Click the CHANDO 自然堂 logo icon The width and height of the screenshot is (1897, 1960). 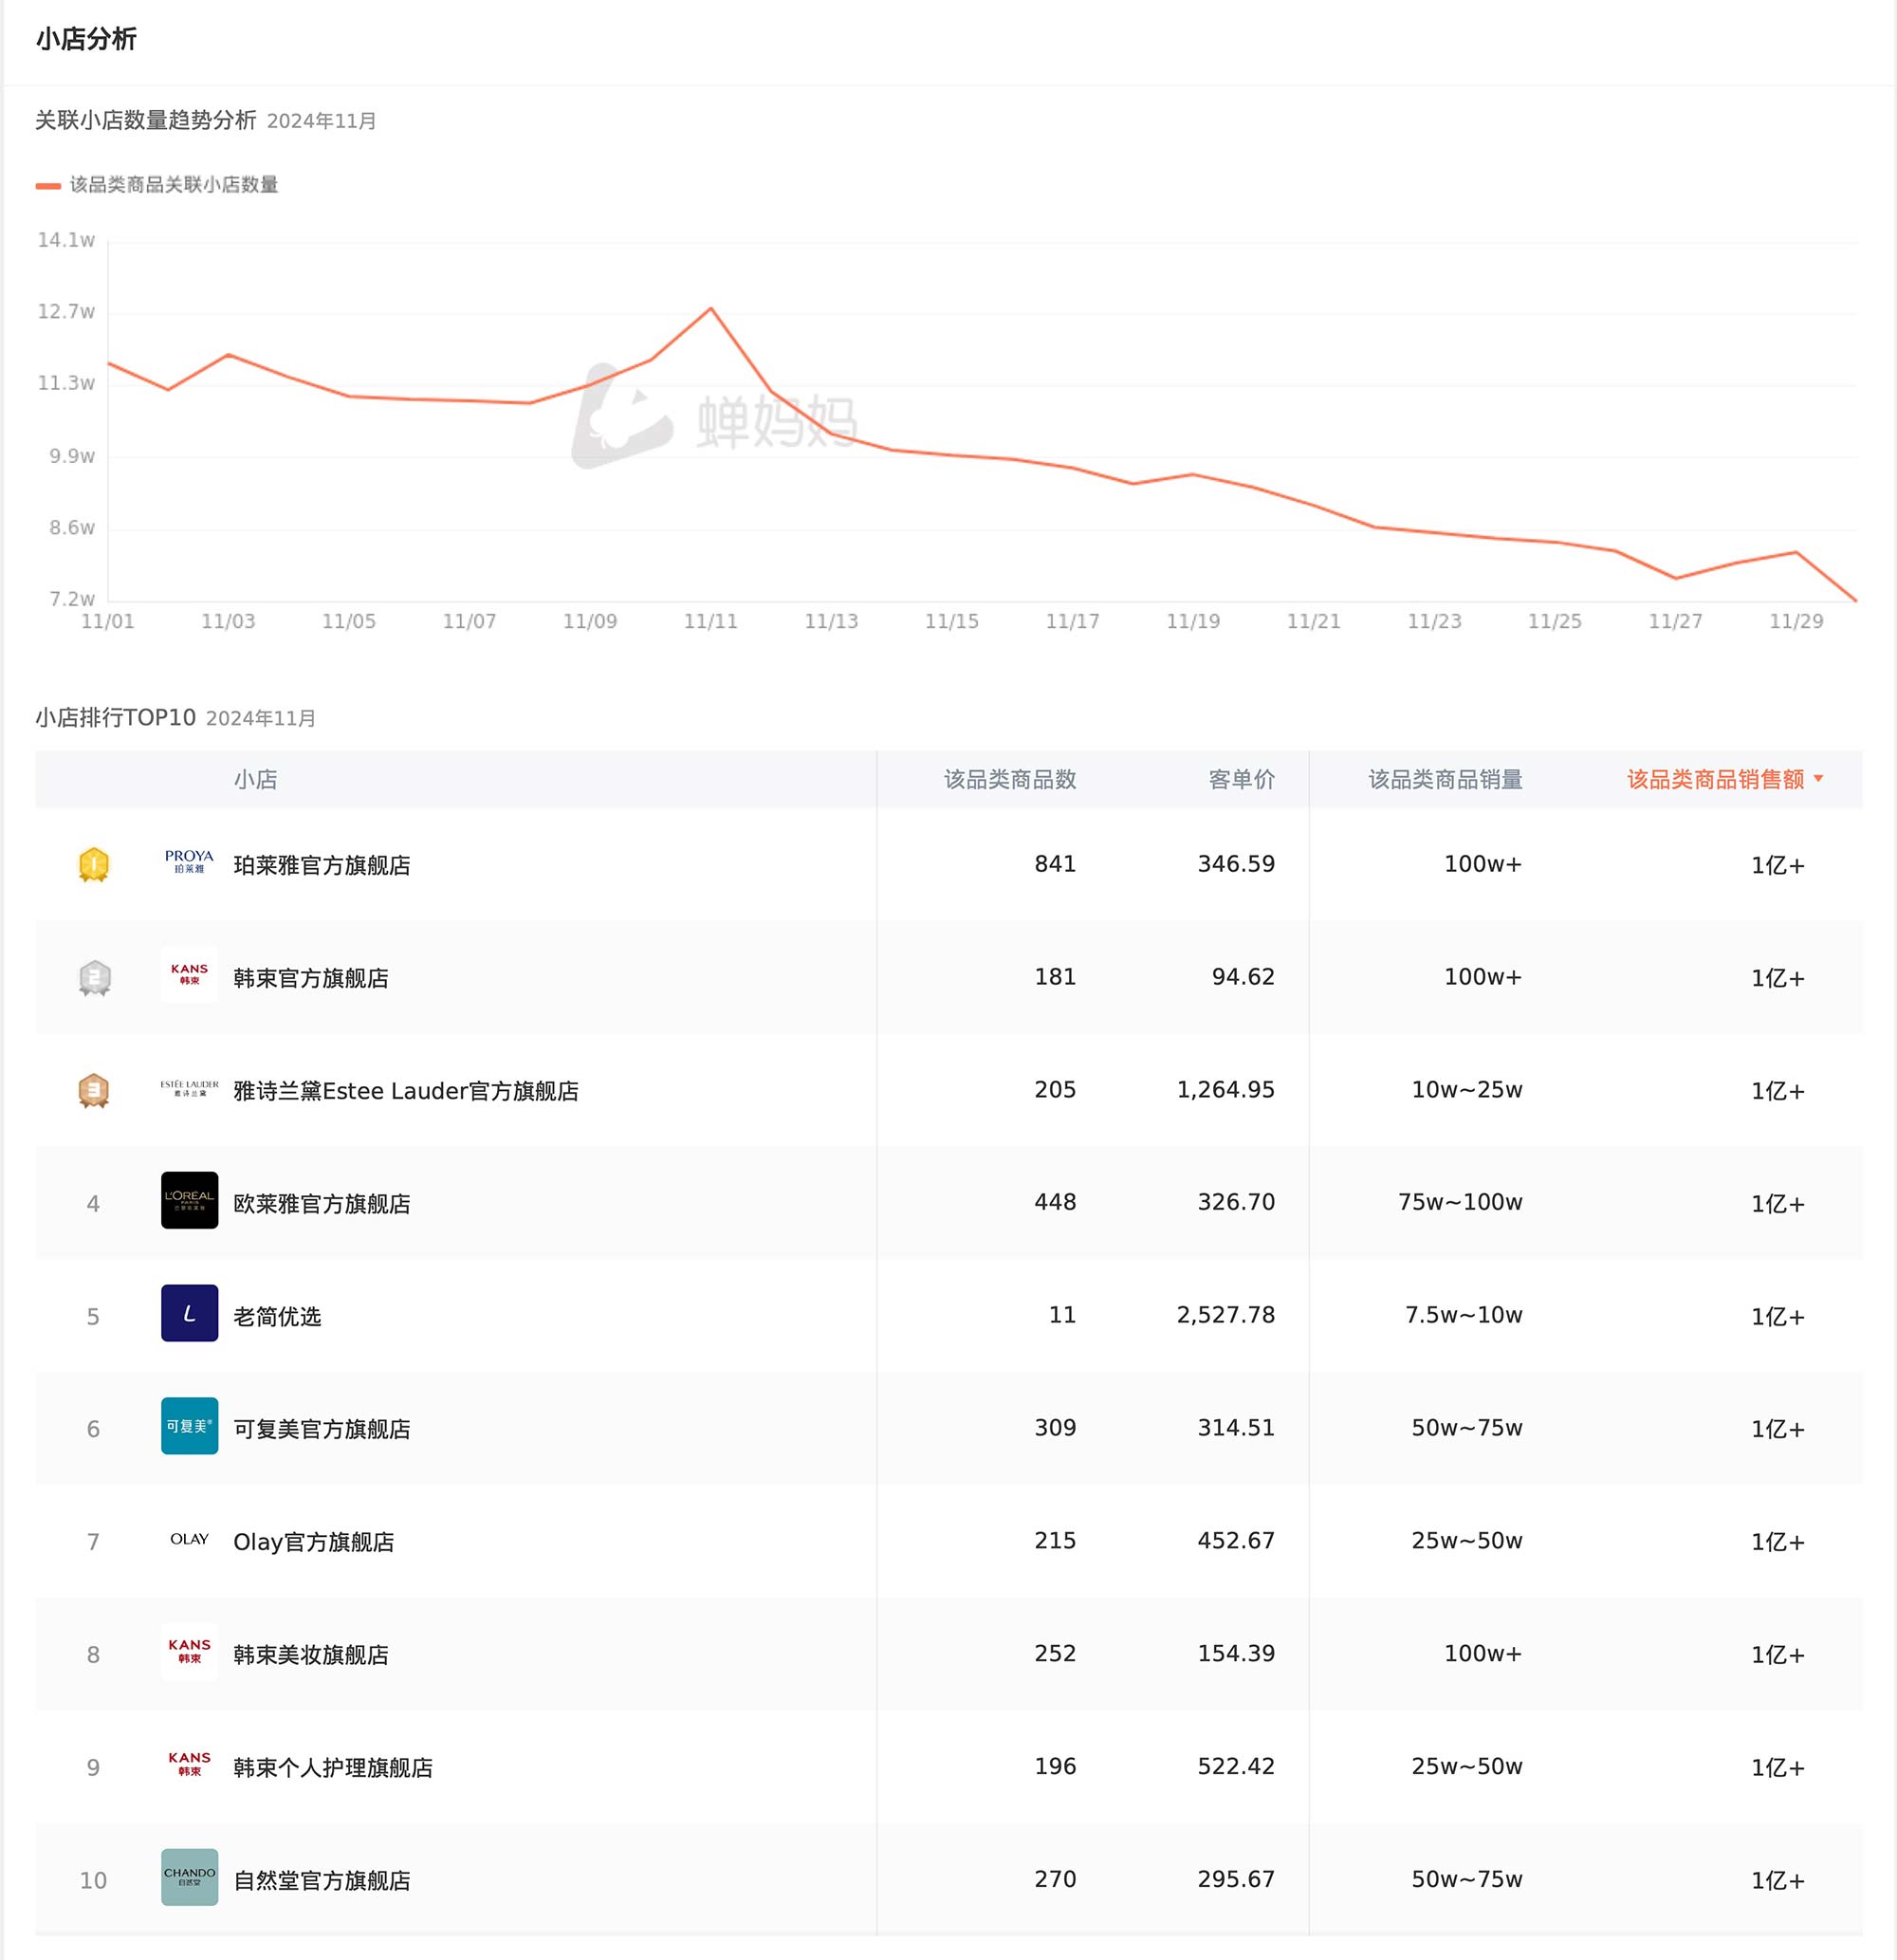[189, 1878]
